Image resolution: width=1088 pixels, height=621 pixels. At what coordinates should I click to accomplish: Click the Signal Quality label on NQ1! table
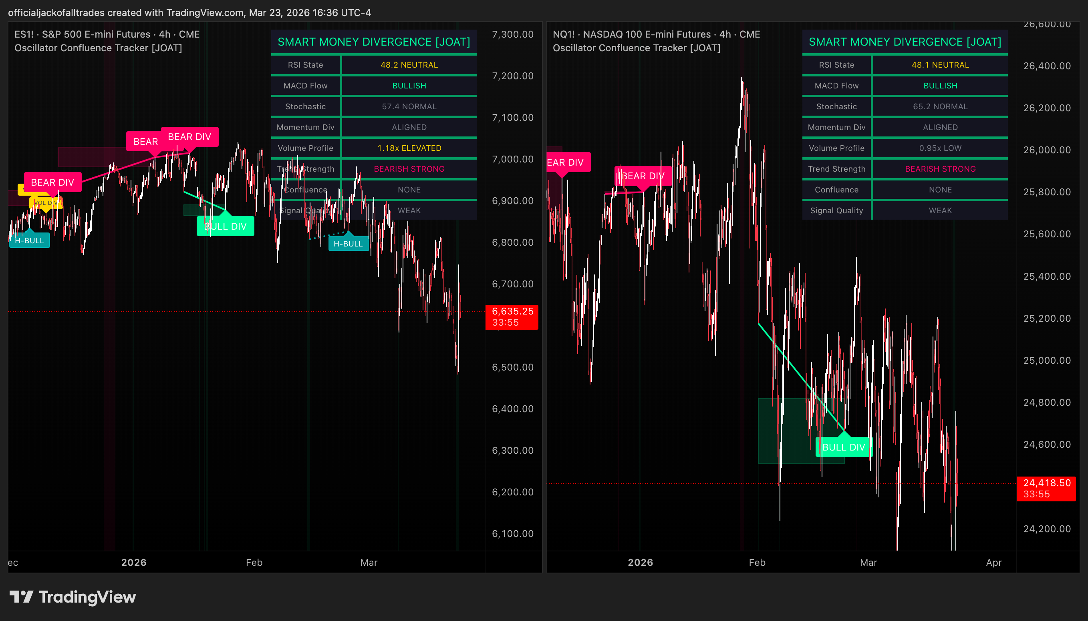coord(836,211)
